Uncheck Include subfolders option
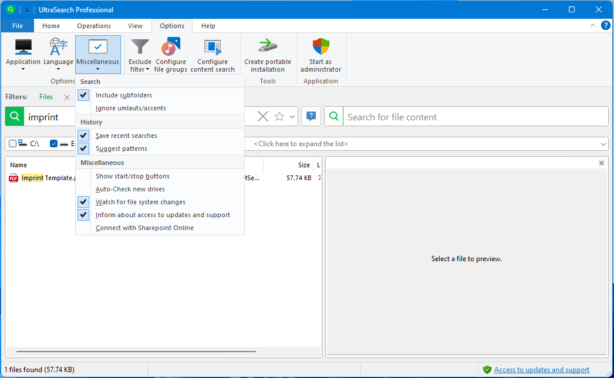 84,95
